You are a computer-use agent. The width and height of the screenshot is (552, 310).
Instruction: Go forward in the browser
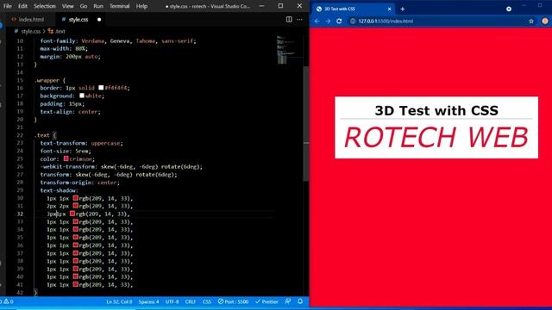coord(328,21)
